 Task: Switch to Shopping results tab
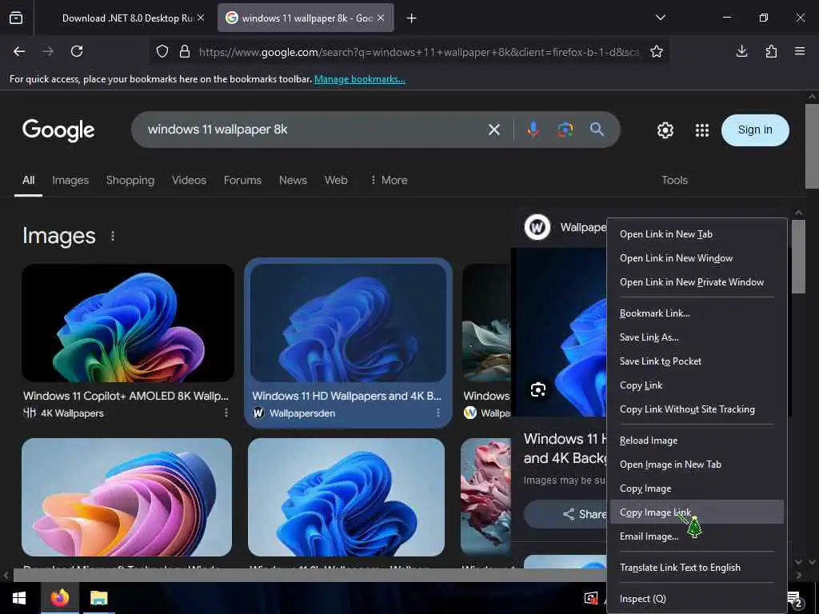click(130, 180)
